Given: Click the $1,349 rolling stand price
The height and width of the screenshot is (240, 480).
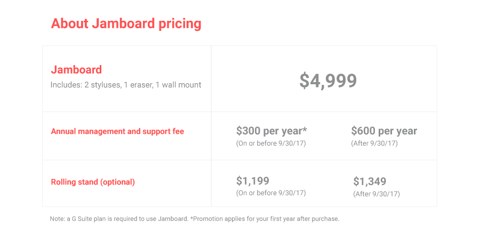Looking at the screenshot, I should 370,181.
